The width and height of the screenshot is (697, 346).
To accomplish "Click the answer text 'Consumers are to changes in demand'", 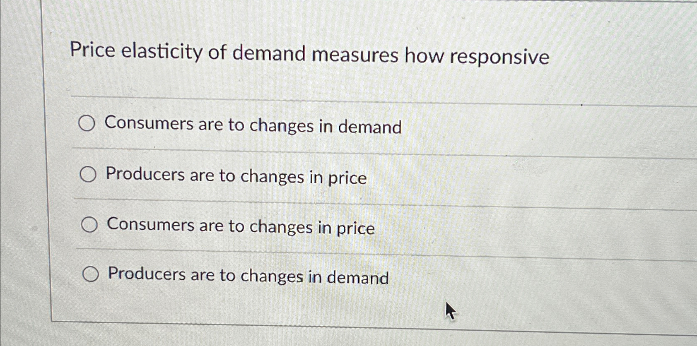I will pyautogui.click(x=253, y=126).
